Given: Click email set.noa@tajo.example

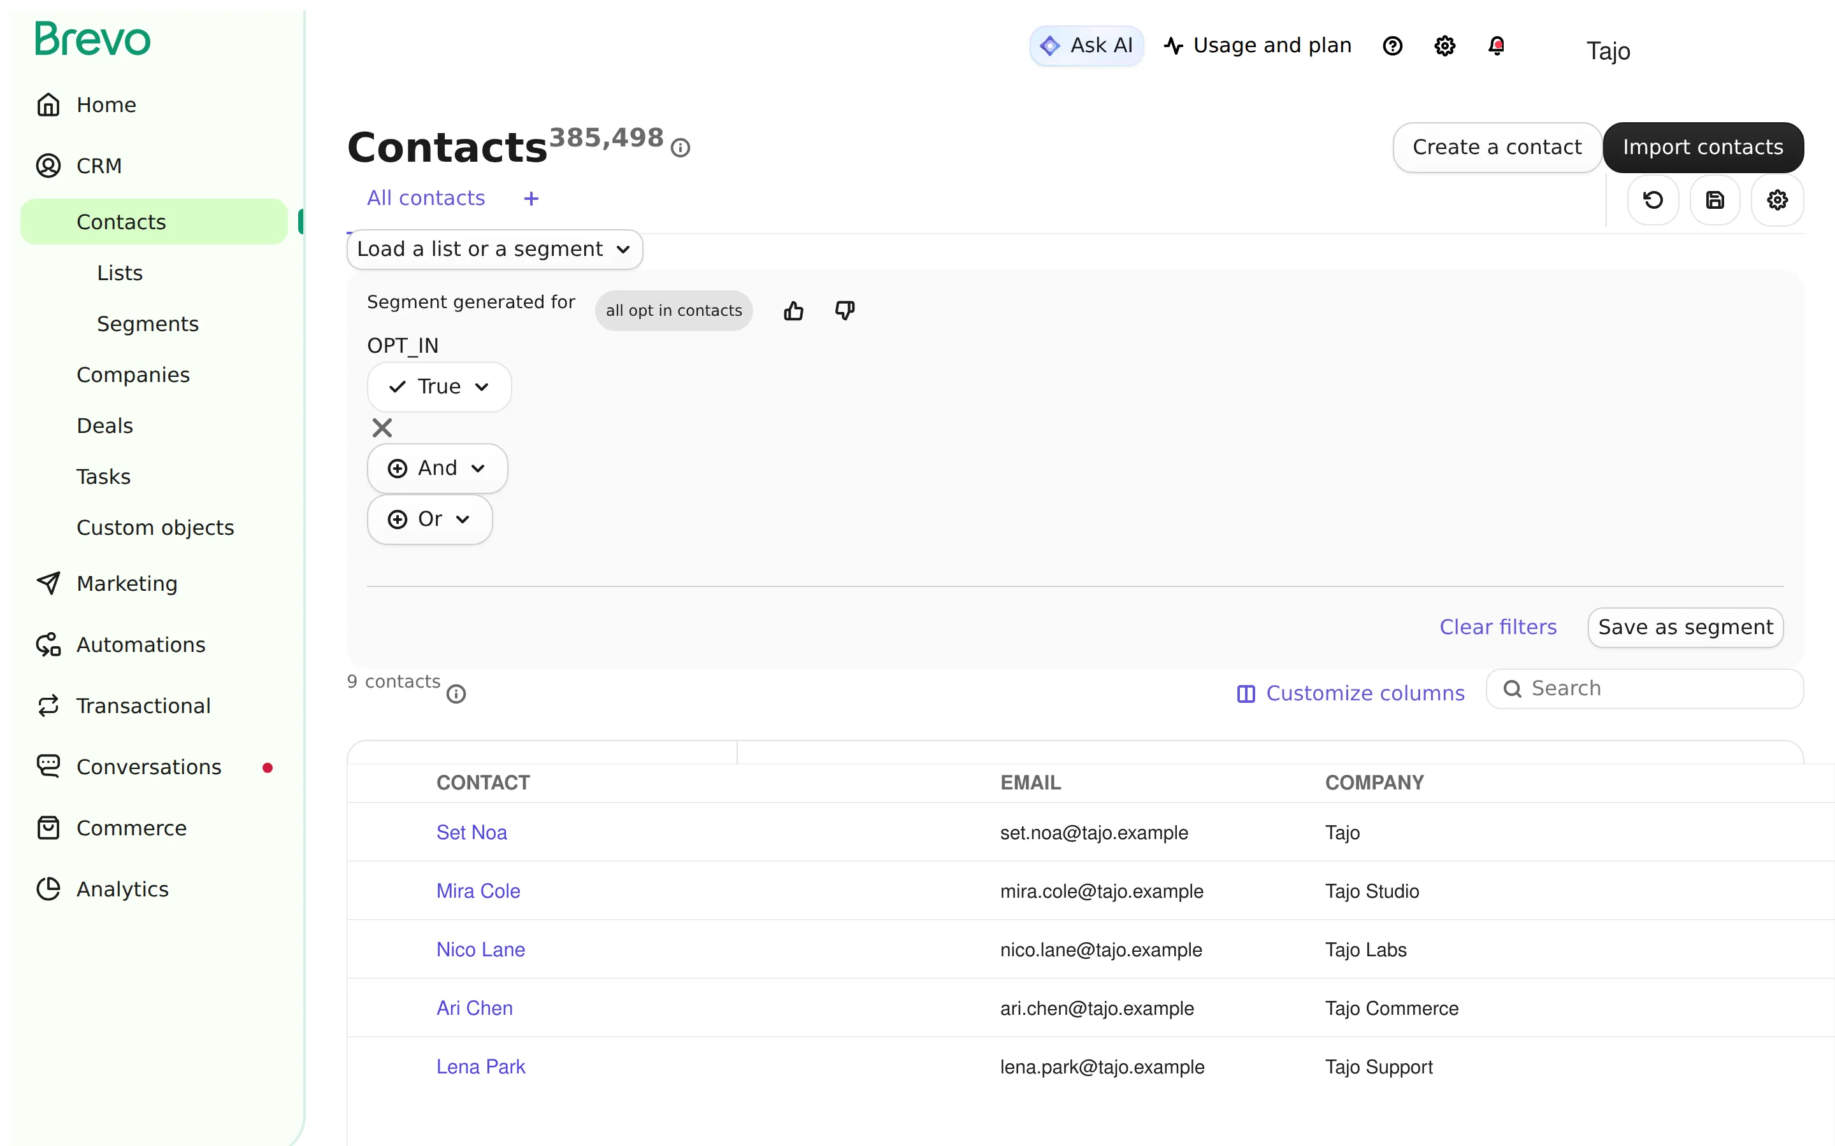Looking at the screenshot, I should (x=1093, y=832).
